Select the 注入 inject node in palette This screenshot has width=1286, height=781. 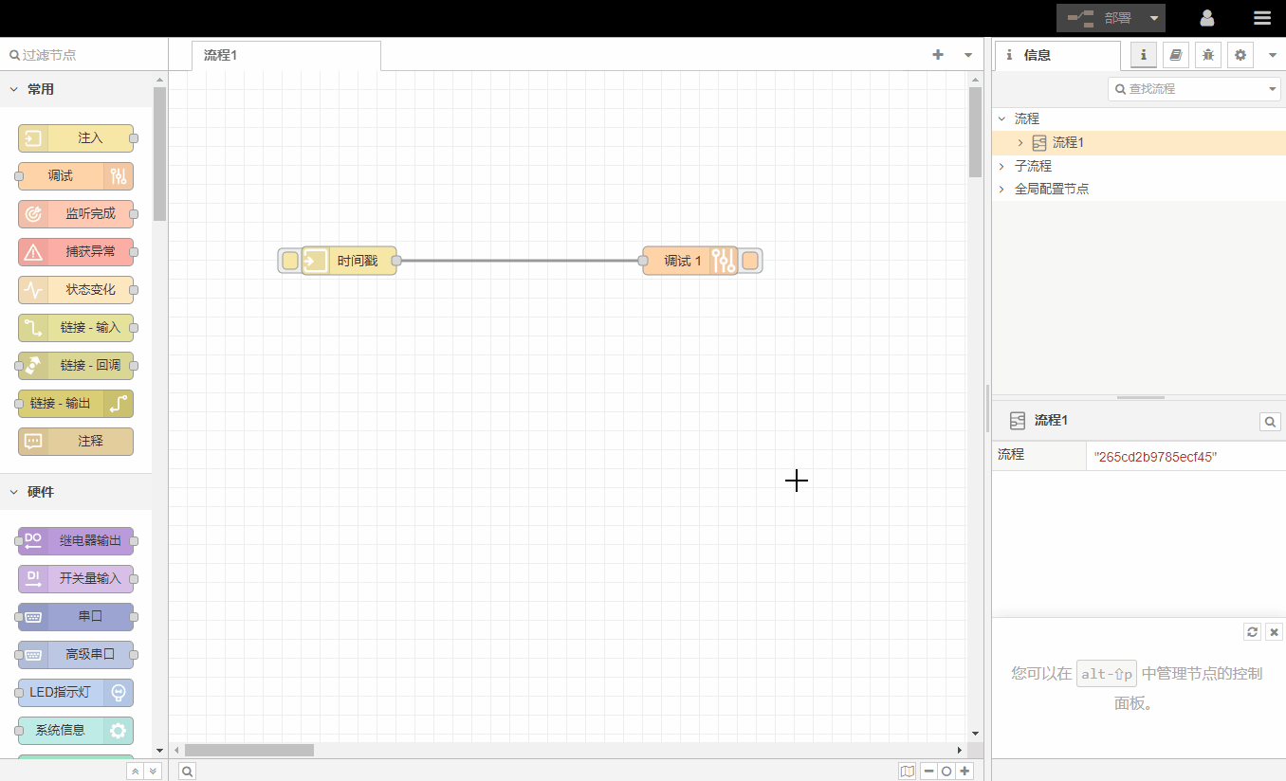[x=76, y=138]
